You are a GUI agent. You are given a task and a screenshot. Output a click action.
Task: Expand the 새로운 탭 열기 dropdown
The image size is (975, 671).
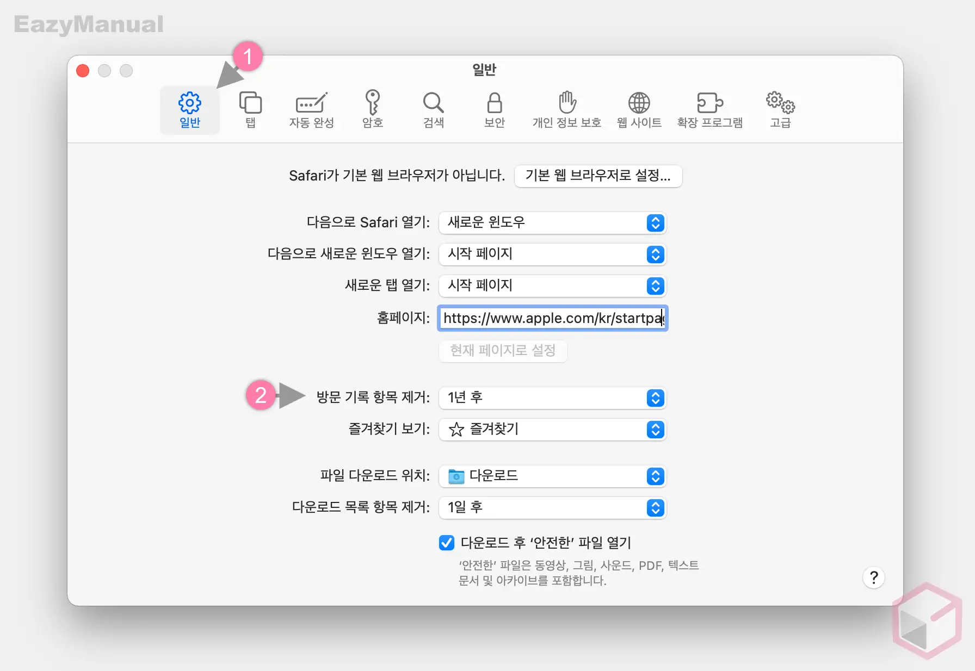click(x=552, y=285)
